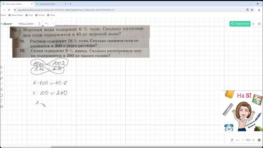The height and width of the screenshot is (148, 263).
Task: Click the browser address bar URL
Action: coord(66,10)
